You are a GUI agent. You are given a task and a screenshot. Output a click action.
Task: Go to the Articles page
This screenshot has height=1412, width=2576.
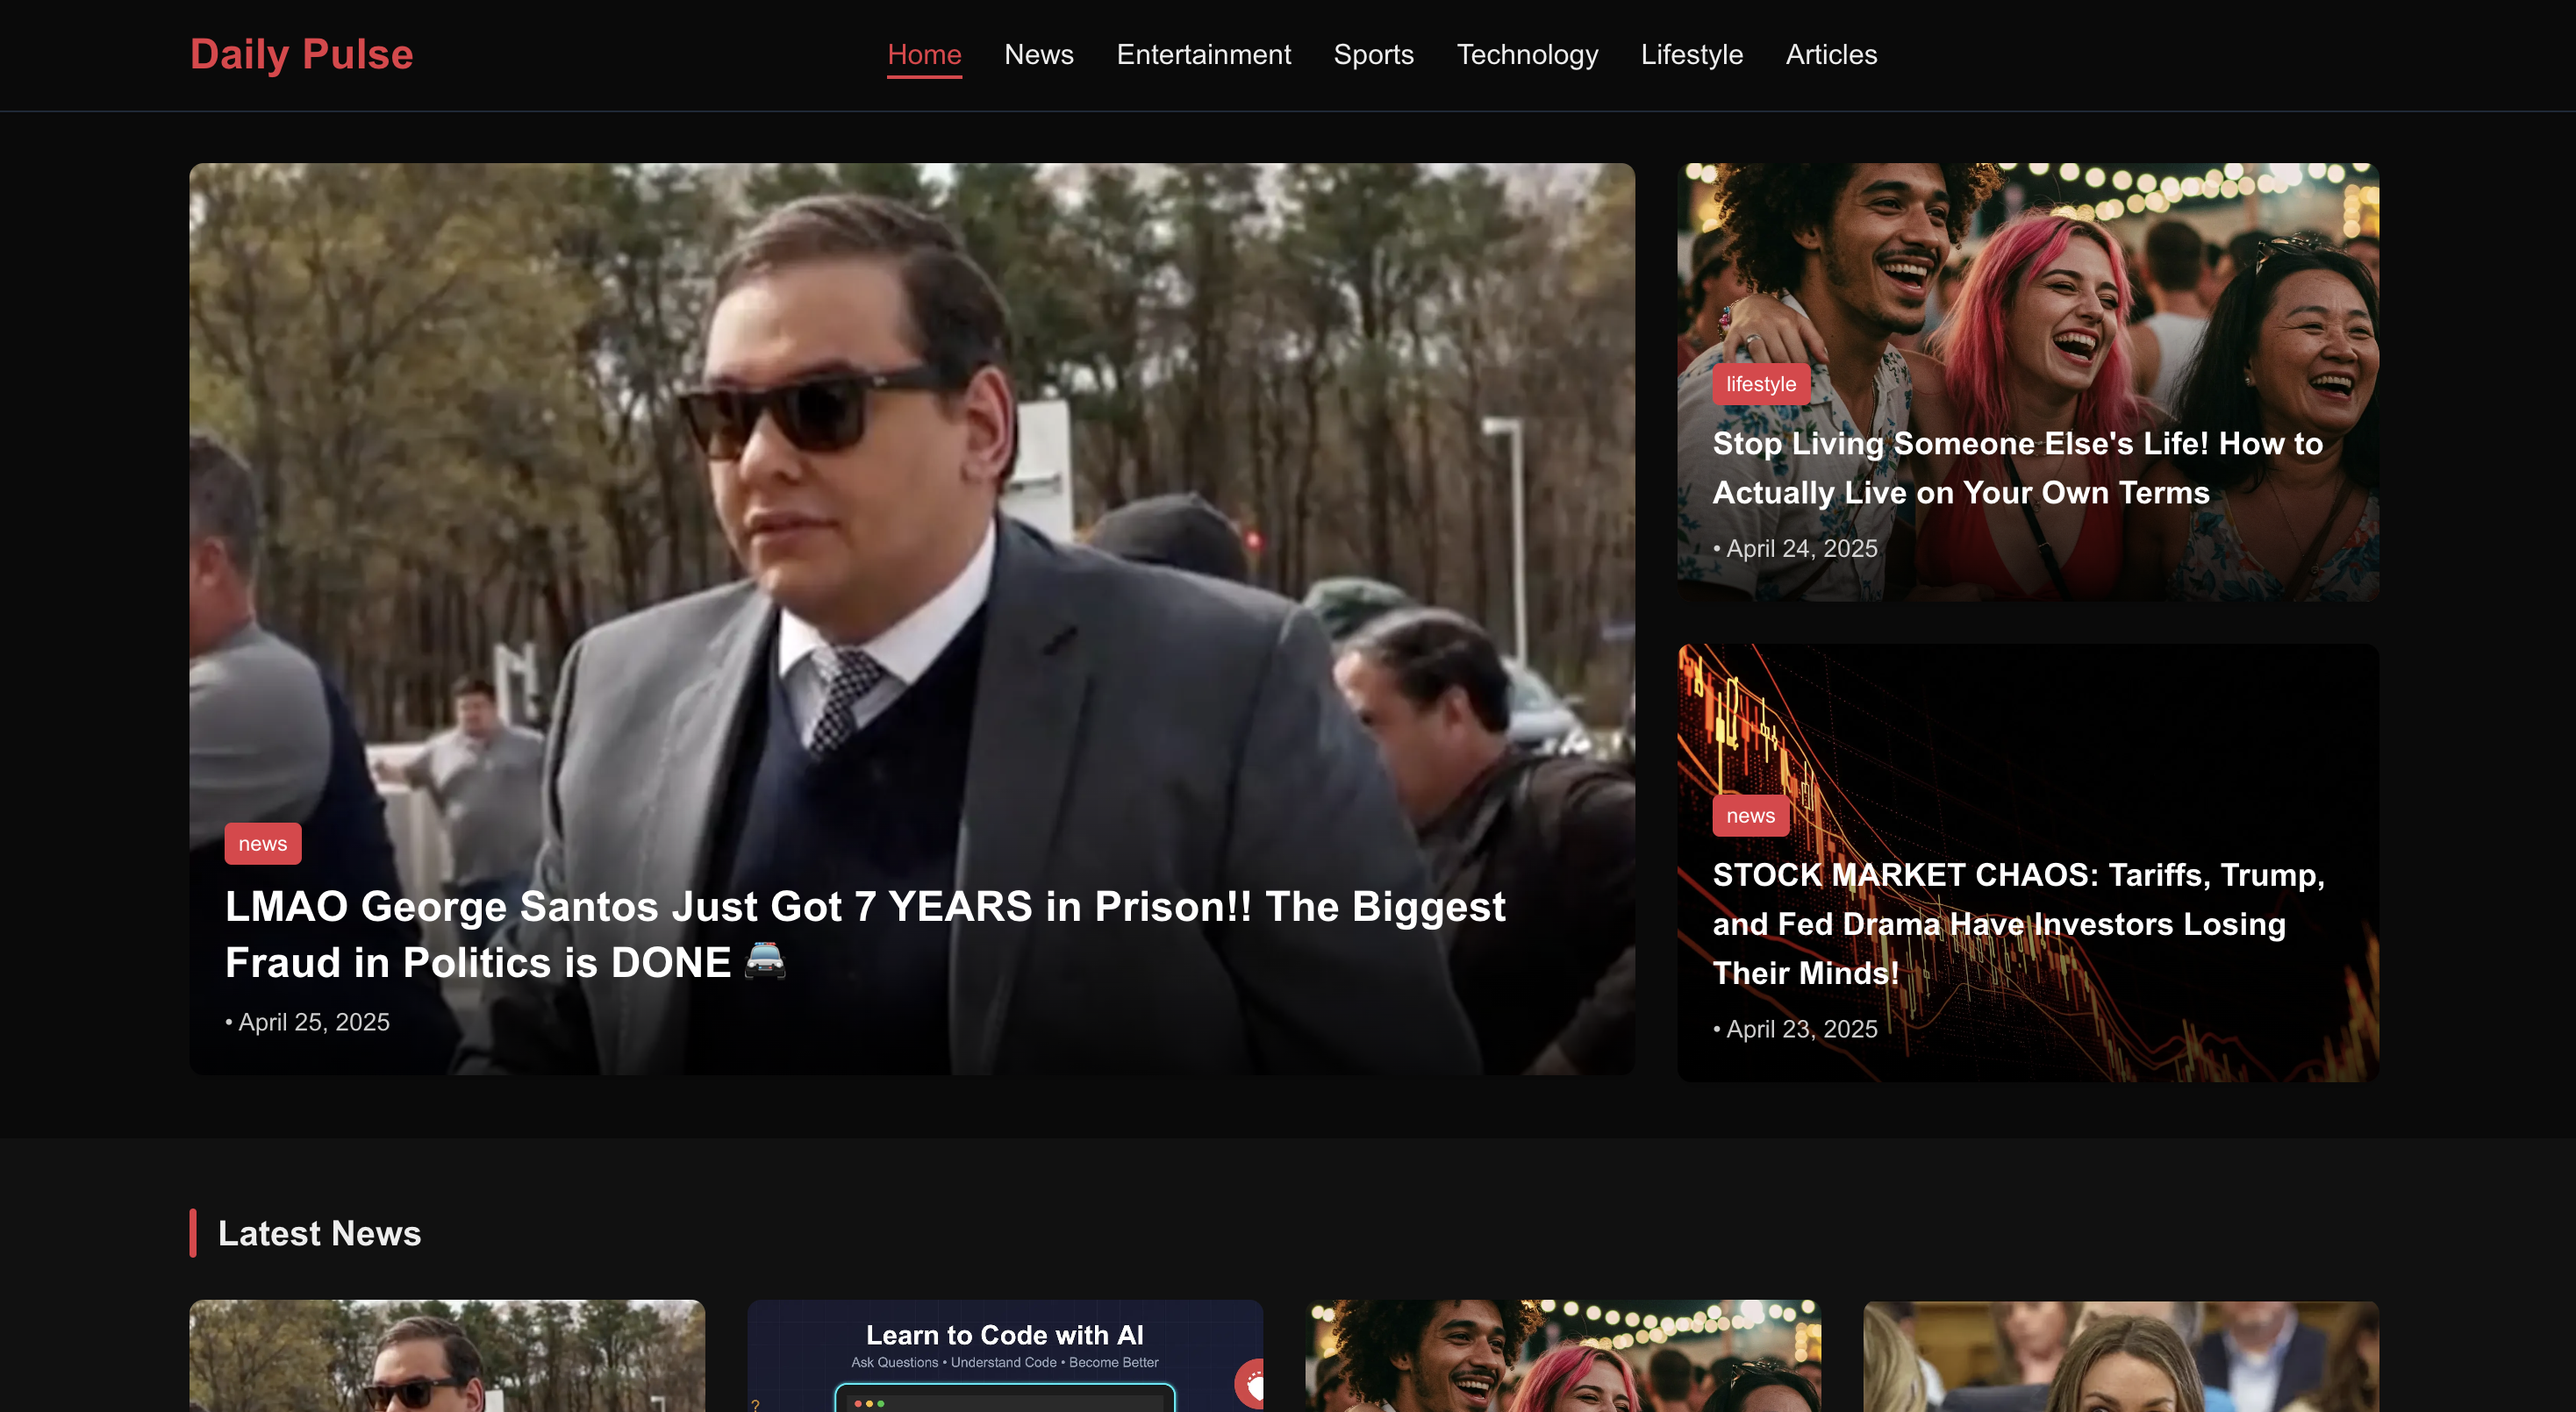pyautogui.click(x=1831, y=54)
